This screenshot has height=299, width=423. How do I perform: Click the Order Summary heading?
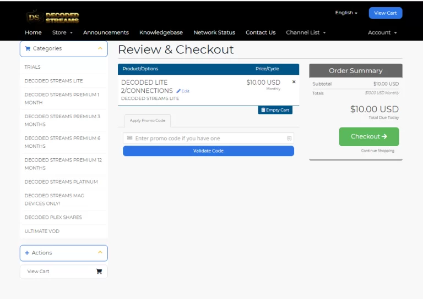coord(356,71)
